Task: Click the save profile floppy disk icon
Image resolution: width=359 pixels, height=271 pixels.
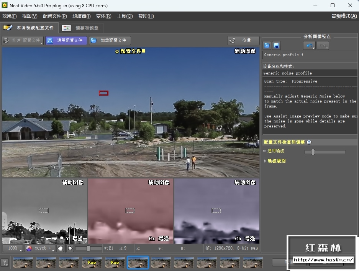Action: (276, 46)
